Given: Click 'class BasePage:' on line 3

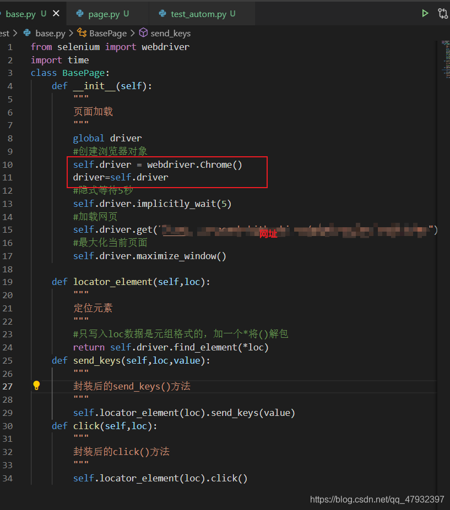Looking at the screenshot, I should pos(71,73).
